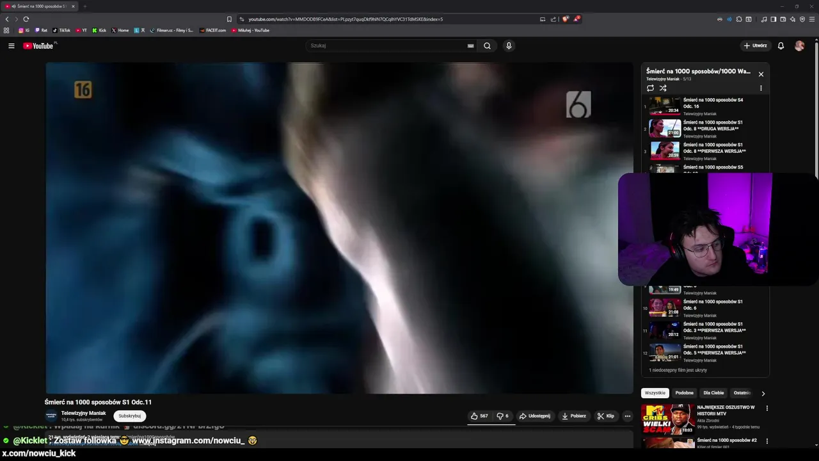Viewport: 819px width, 461px height.
Task: Open Telewizyjny Maniak channel name link
Action: (x=83, y=413)
